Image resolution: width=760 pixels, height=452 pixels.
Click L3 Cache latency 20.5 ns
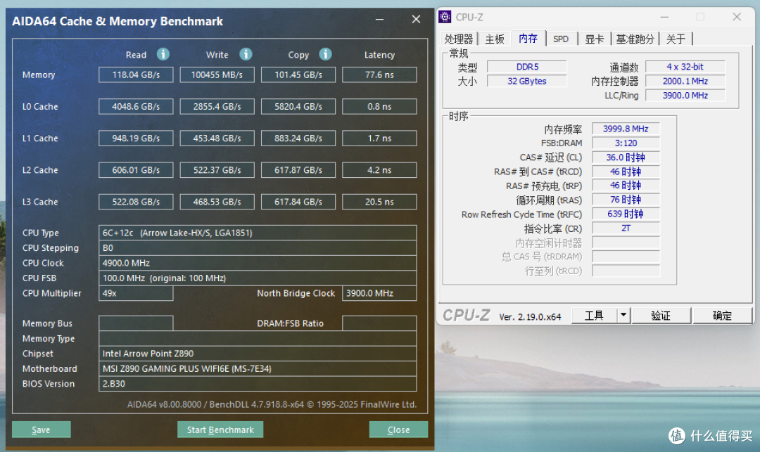379,202
